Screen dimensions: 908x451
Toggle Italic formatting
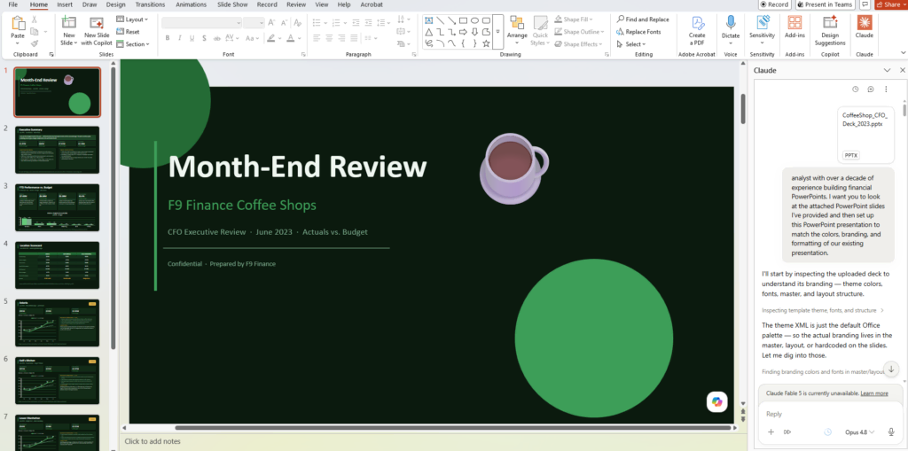[x=180, y=38]
